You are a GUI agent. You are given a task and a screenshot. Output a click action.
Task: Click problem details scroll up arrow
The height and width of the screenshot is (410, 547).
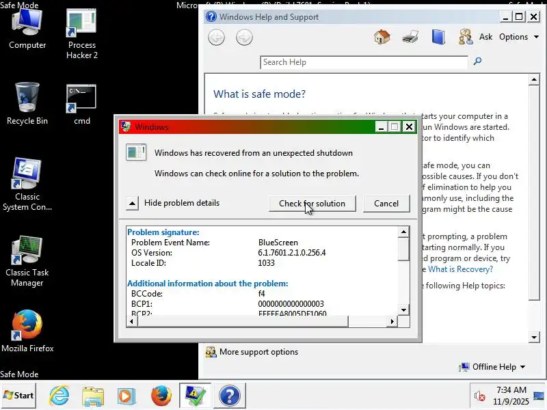pos(403,232)
